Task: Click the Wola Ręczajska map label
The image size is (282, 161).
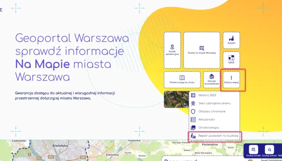Action: pyautogui.click(x=203, y=153)
